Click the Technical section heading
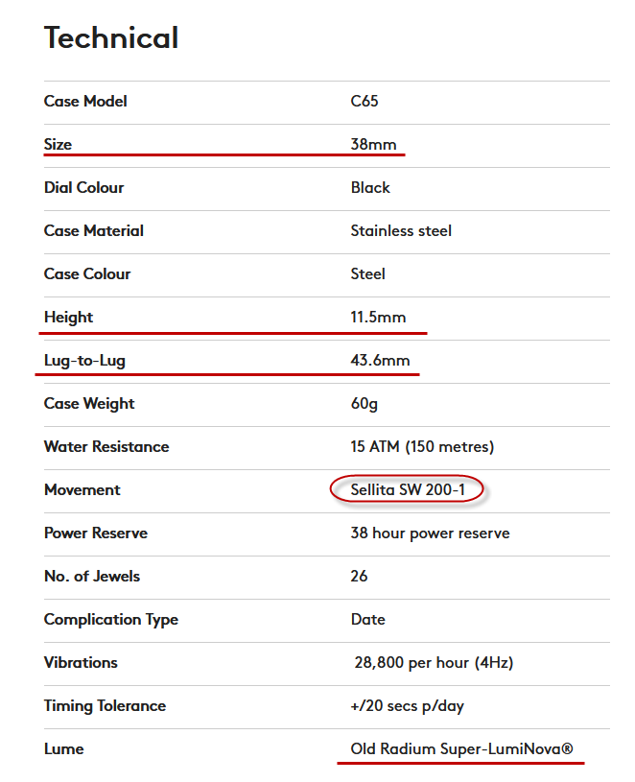This screenshot has width=635, height=782. 111,38
